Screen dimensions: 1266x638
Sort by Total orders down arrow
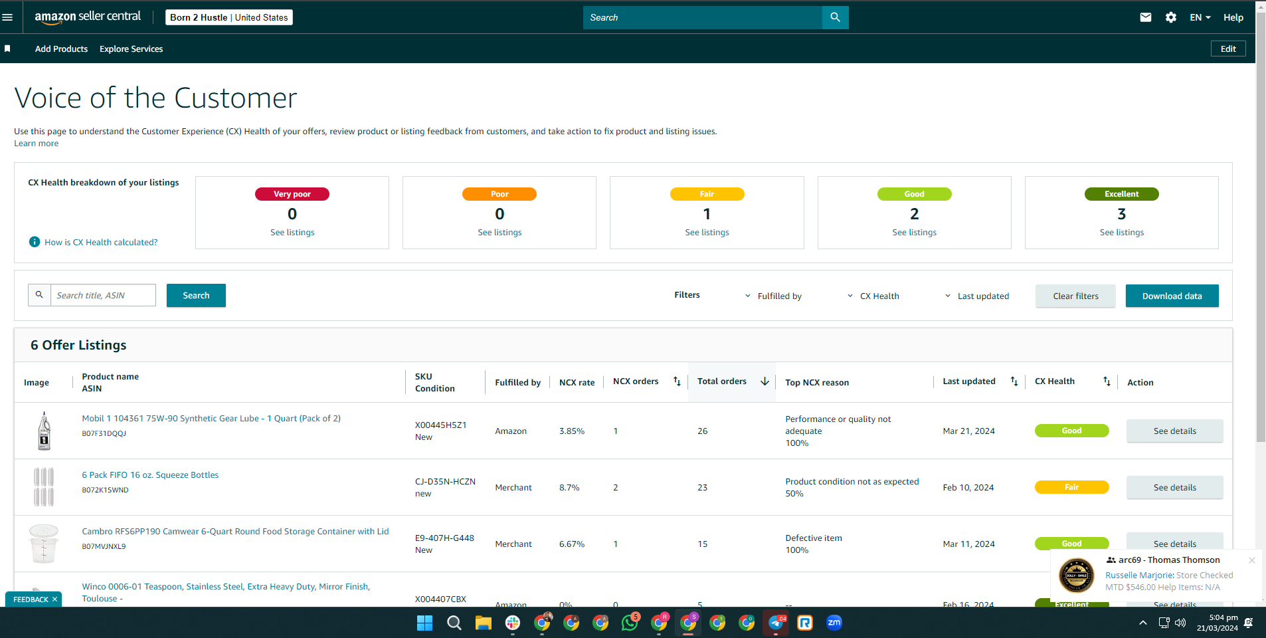(x=765, y=381)
